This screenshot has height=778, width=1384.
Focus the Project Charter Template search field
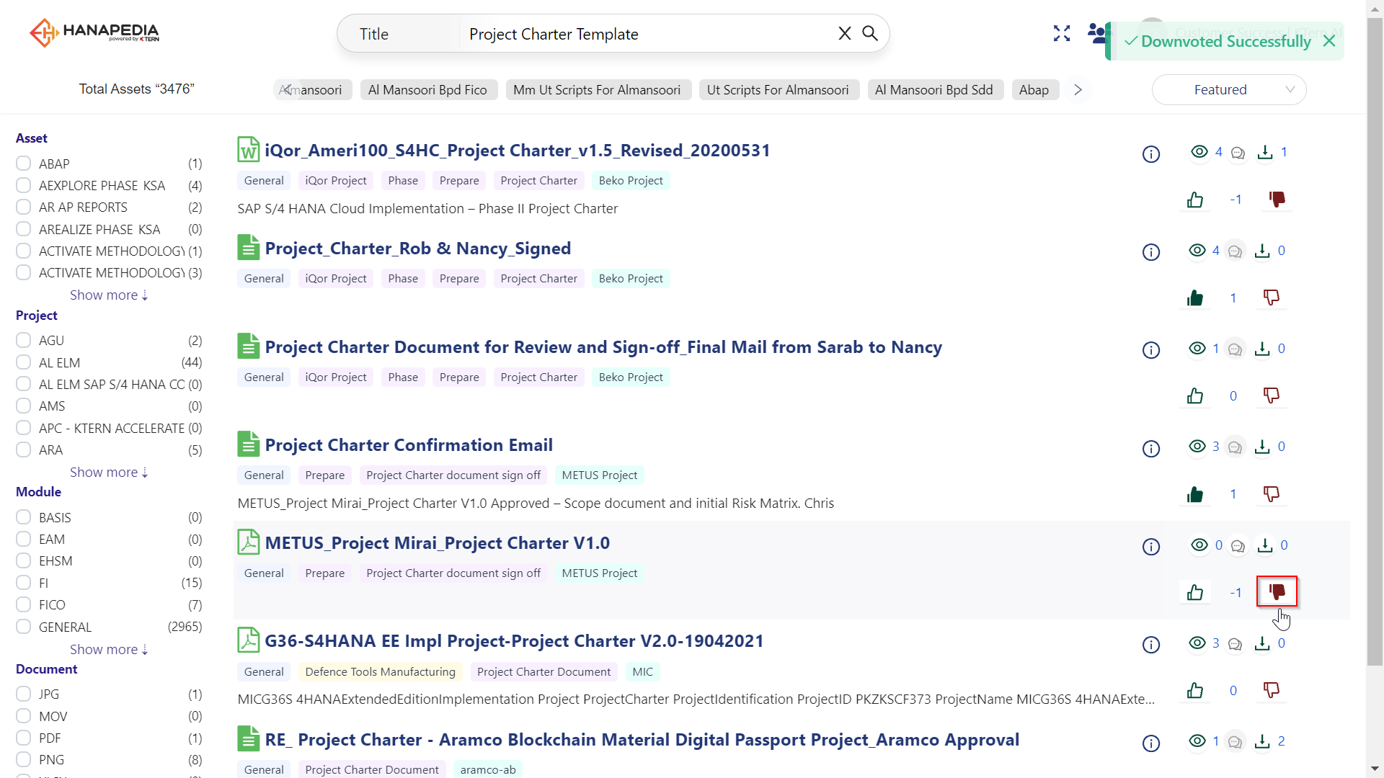tap(645, 34)
